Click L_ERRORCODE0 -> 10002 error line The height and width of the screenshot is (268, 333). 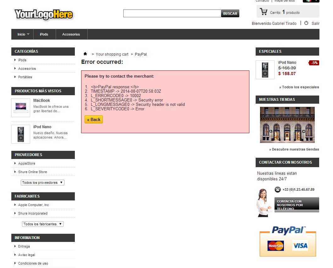[116, 96]
